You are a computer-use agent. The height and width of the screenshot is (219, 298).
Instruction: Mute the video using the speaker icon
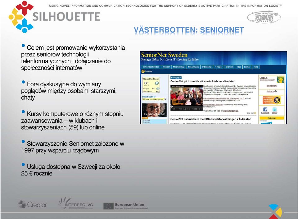tap(180, 109)
